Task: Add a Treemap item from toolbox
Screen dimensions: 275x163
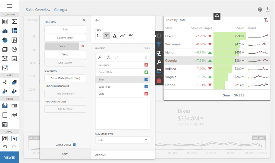Action: [14, 31]
